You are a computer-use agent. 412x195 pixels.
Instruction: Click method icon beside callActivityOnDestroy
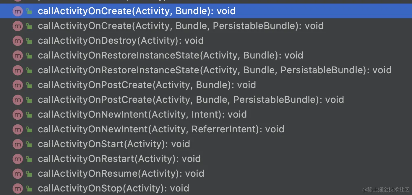click(x=18, y=41)
